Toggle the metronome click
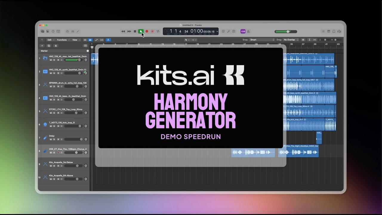The image size is (382, 215). coord(248,31)
